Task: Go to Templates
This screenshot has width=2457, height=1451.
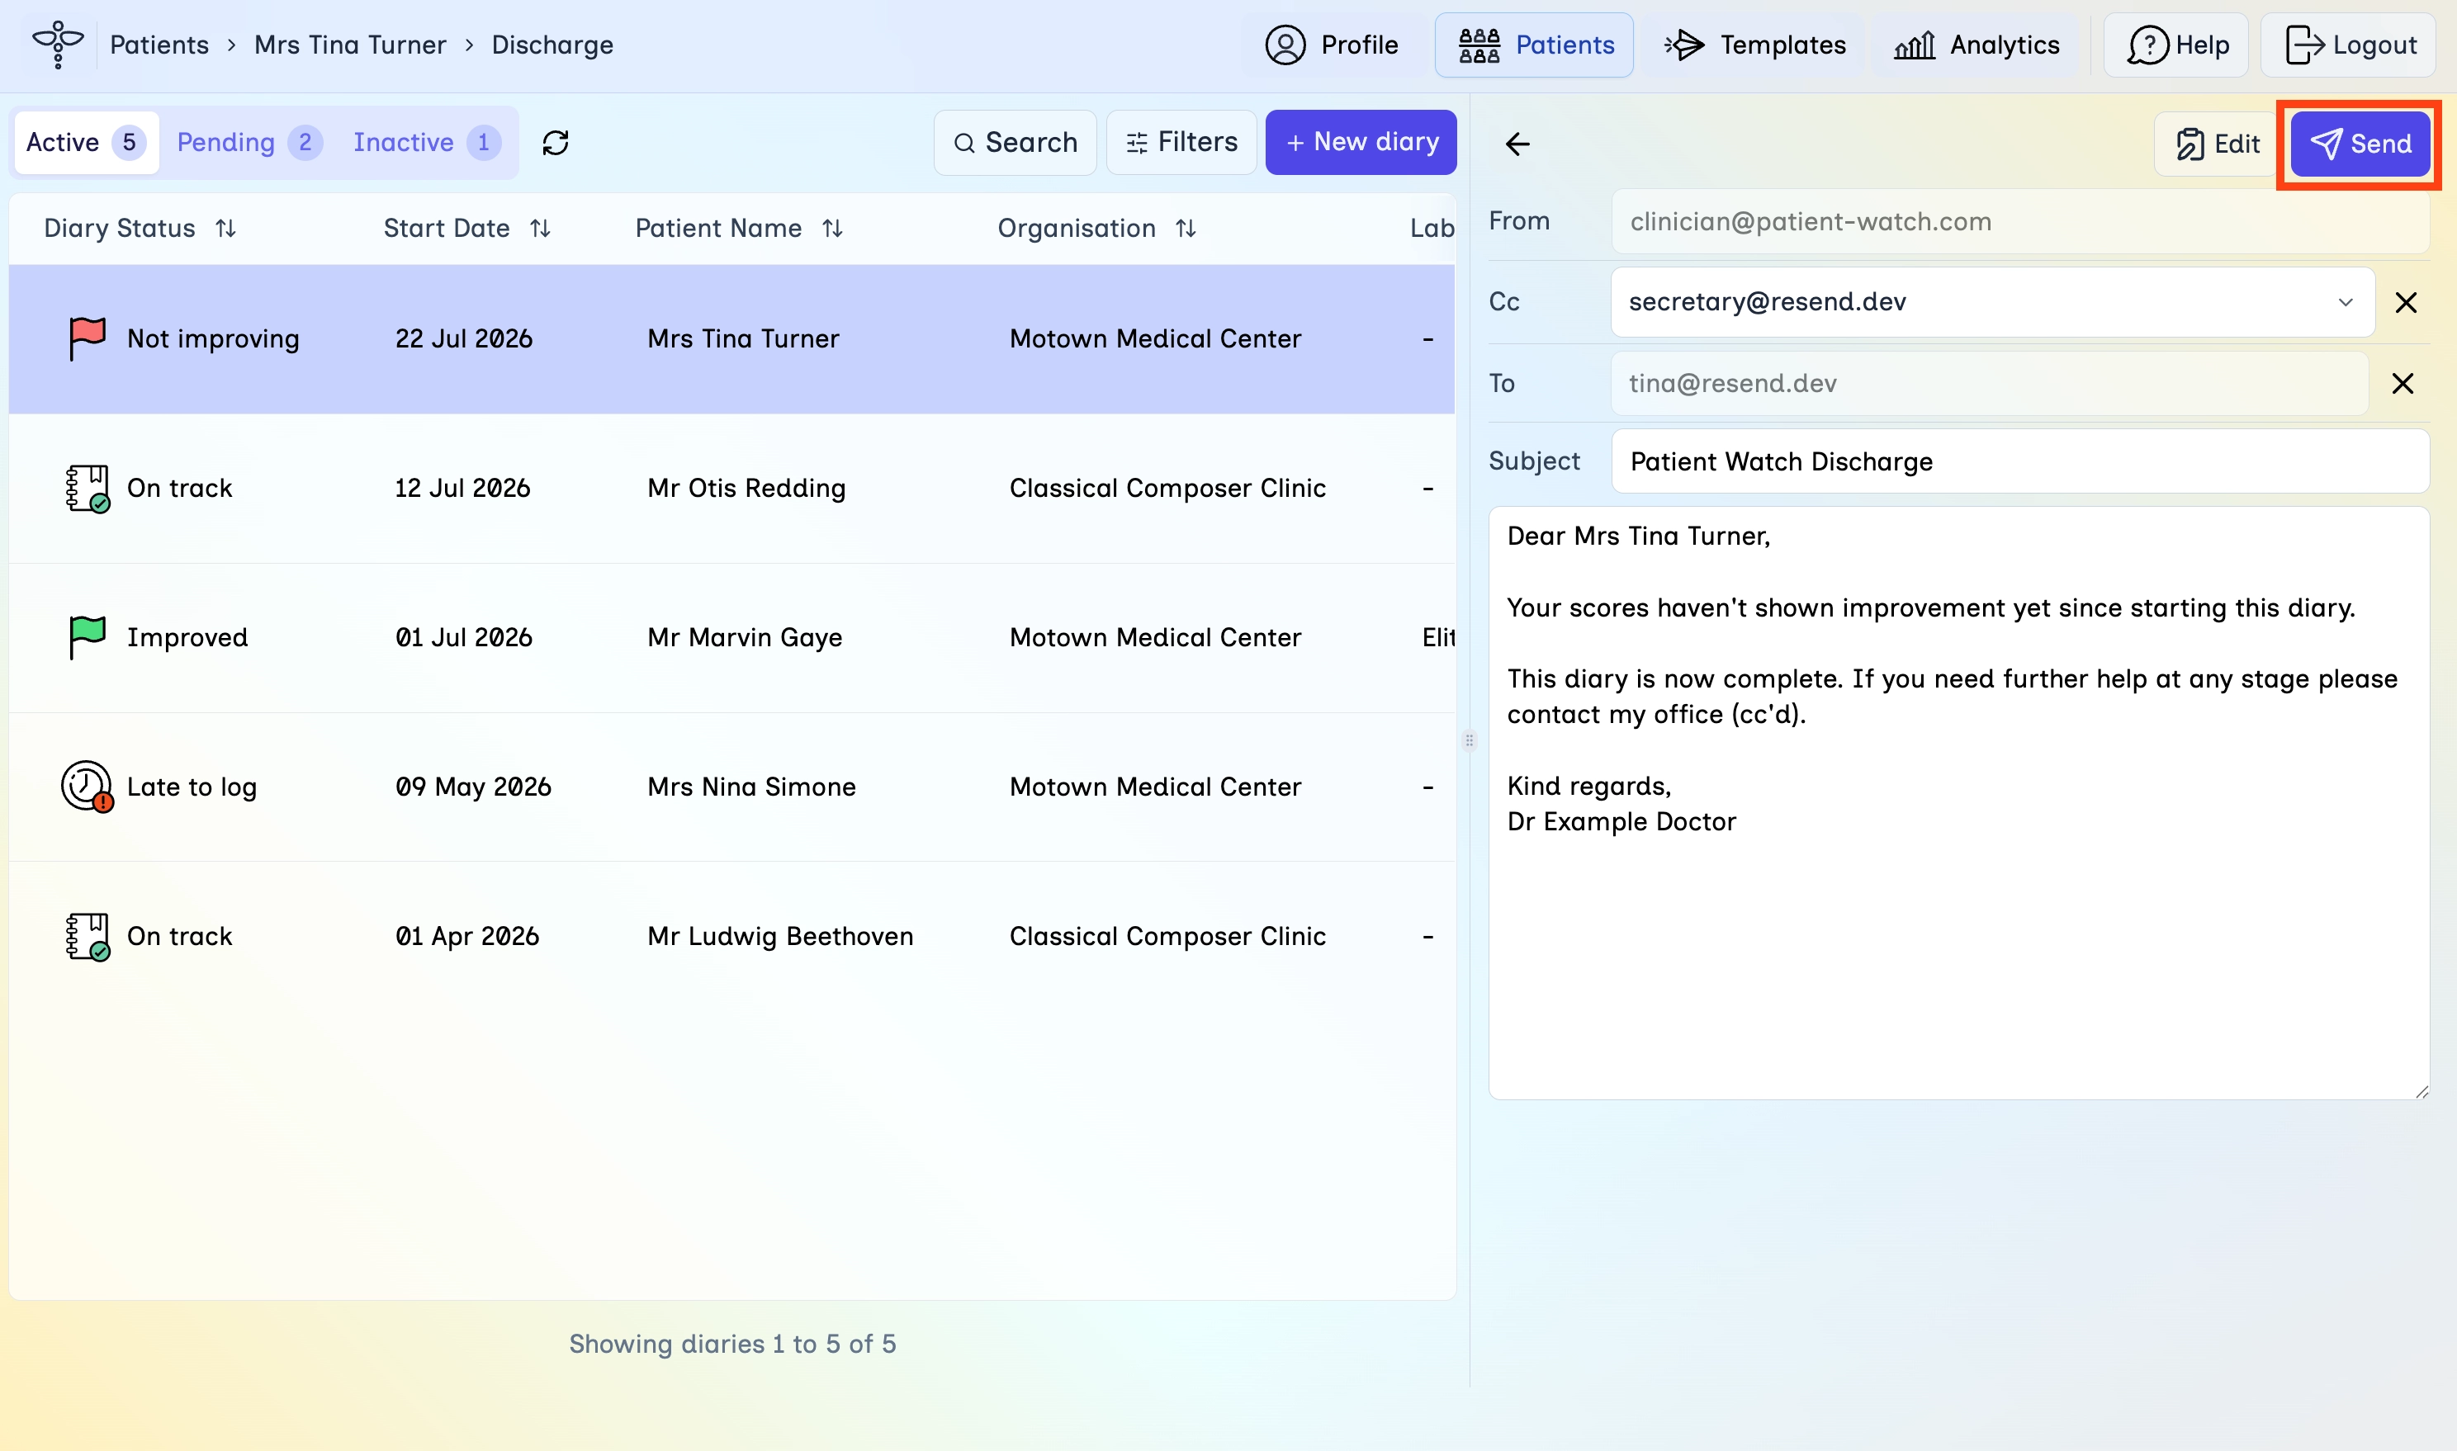Action: coord(1755,45)
